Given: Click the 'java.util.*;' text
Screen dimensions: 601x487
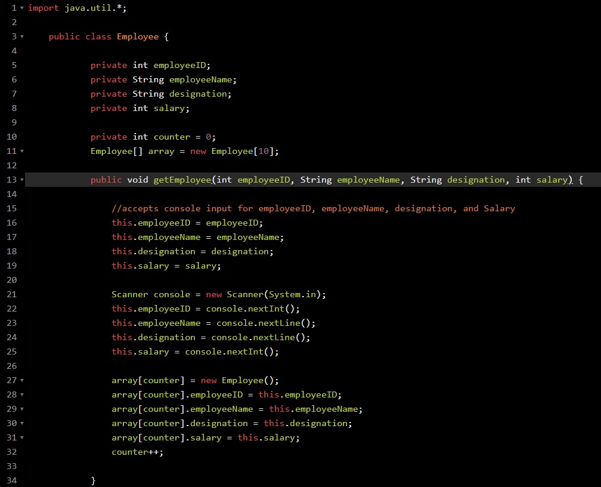Looking at the screenshot, I should 95,8.
